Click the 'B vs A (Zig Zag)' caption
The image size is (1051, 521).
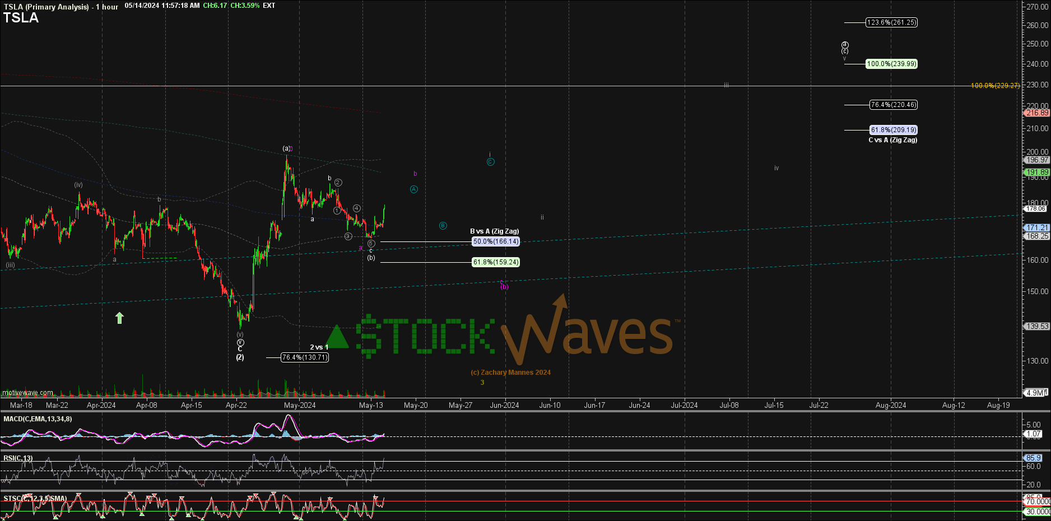pos(495,231)
